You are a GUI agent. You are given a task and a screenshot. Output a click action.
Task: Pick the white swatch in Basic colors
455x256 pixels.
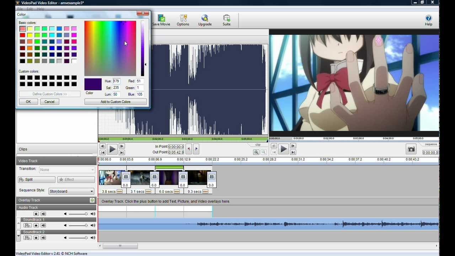pyautogui.click(x=74, y=61)
